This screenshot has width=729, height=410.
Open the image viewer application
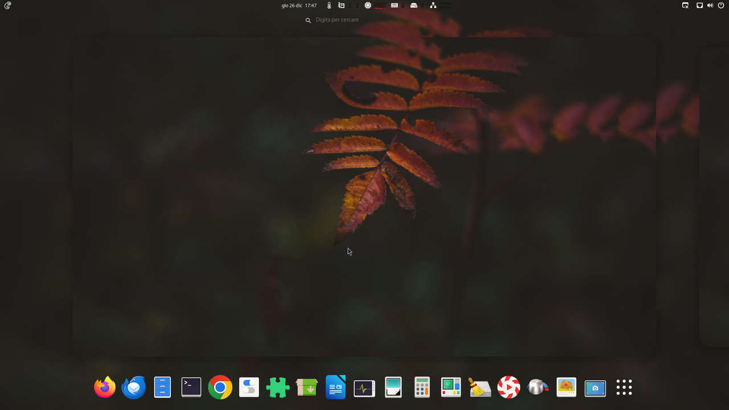tap(566, 387)
